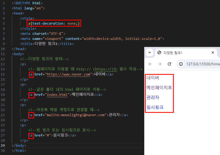
Task: Click the <!DOCTYPE html> declaration
Action: point(27,3)
